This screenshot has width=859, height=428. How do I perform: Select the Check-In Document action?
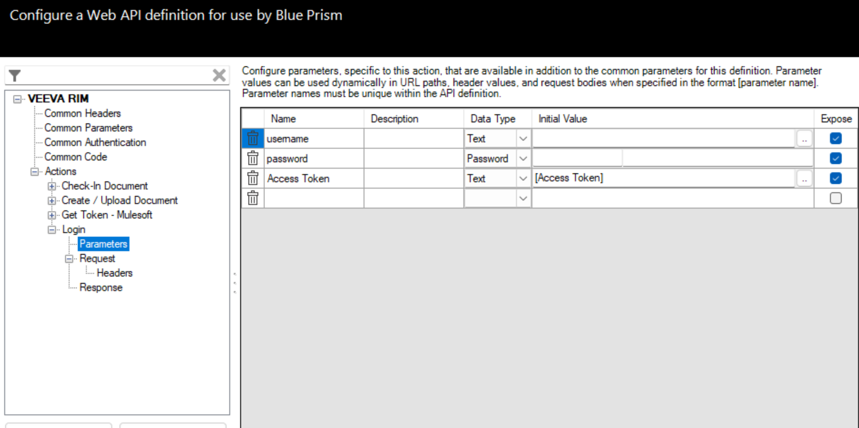coord(105,186)
